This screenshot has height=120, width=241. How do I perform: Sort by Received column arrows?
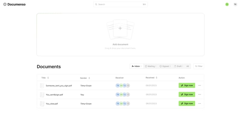[156, 78]
